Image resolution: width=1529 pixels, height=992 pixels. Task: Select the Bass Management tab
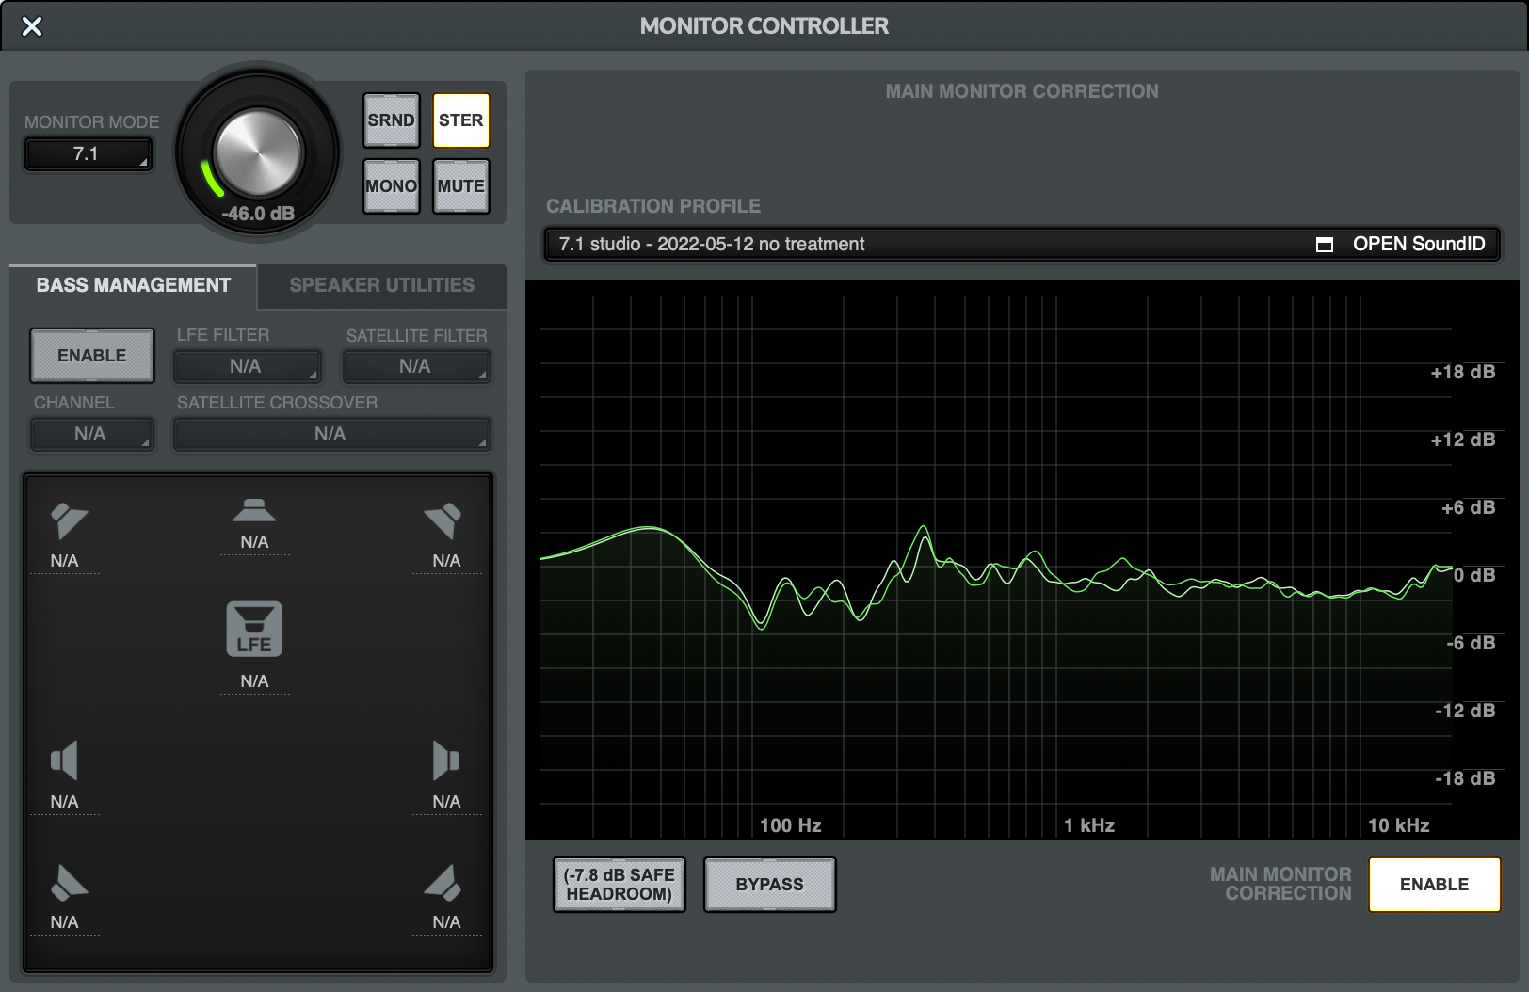pos(133,285)
